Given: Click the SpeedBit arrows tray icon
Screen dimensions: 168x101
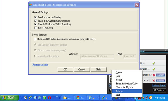Looking at the screenshot, I should point(143,98).
